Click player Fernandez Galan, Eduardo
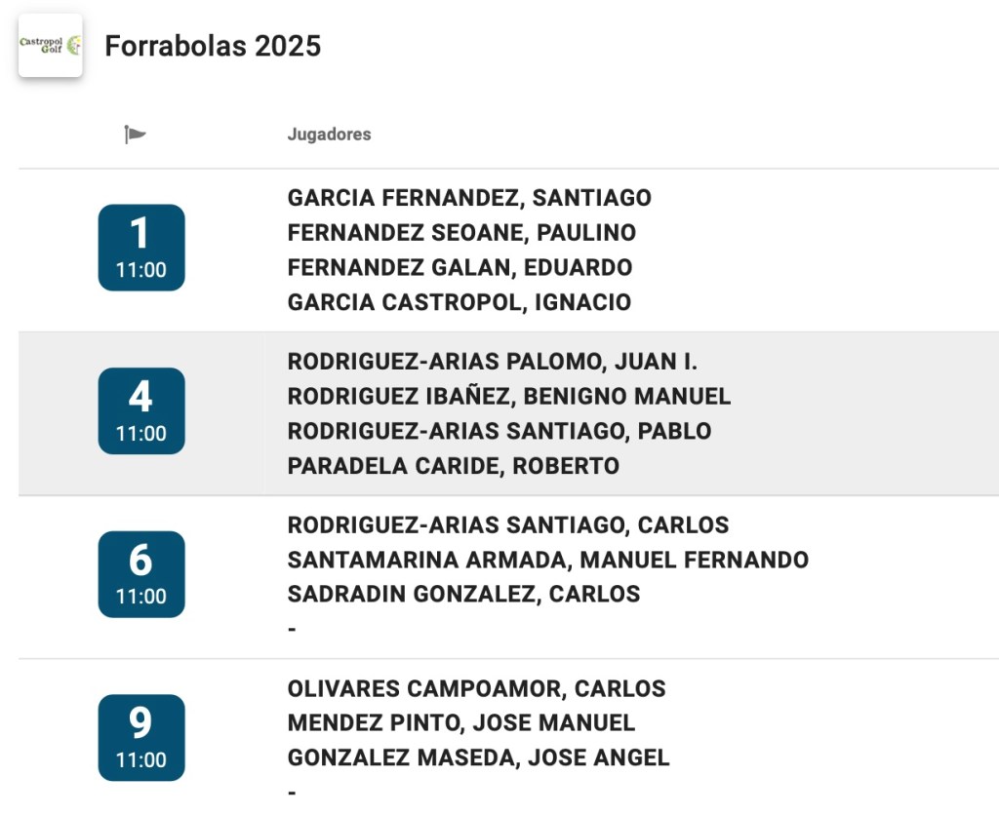 460,267
